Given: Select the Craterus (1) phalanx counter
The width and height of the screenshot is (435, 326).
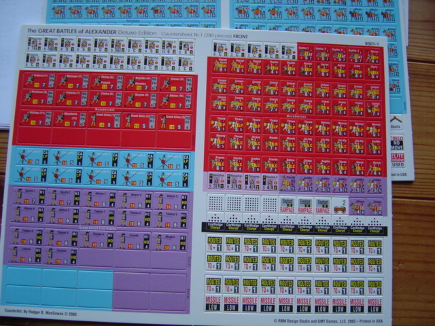Looking at the screenshot, I should click(39, 80).
